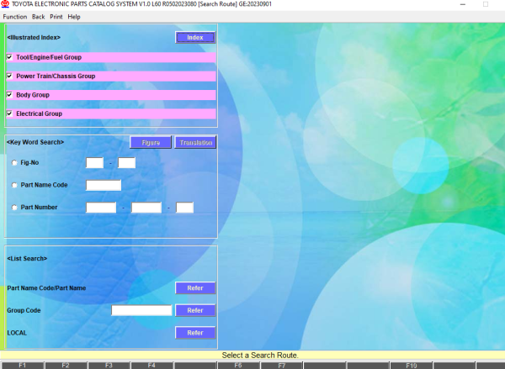505x369 pixels.
Task: Click the F4 function key button
Action: 151,365
